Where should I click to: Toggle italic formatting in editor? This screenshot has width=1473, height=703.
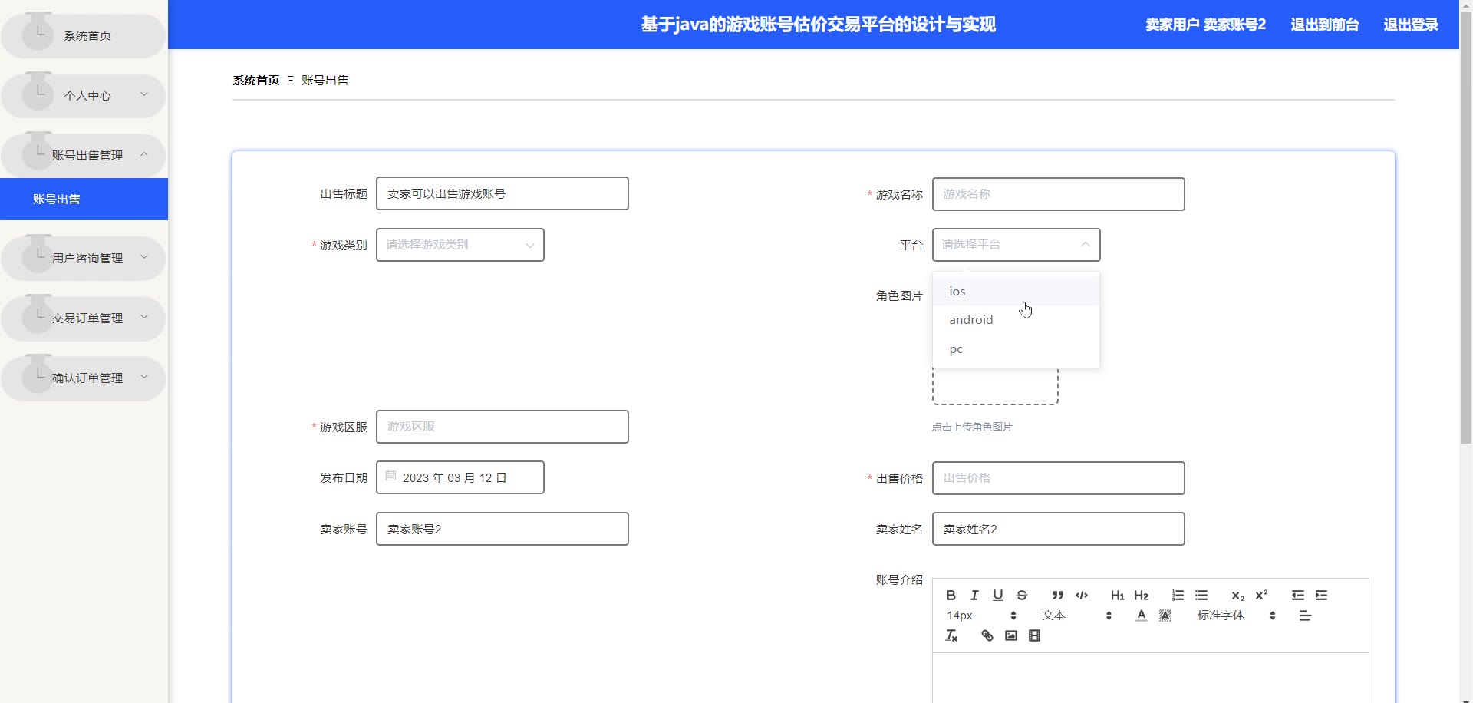click(x=974, y=596)
